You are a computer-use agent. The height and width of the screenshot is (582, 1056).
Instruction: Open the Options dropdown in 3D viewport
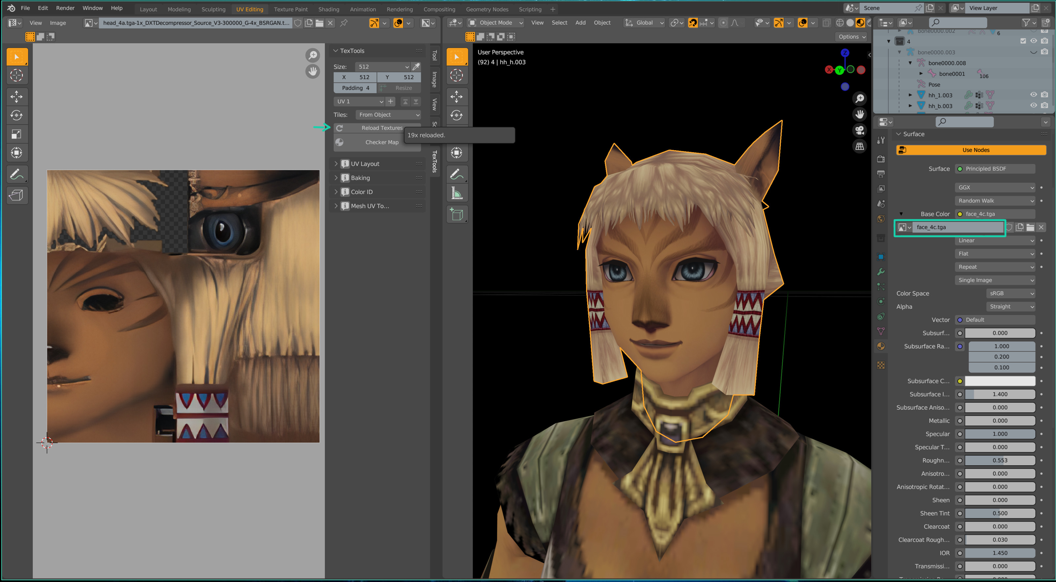tap(851, 37)
